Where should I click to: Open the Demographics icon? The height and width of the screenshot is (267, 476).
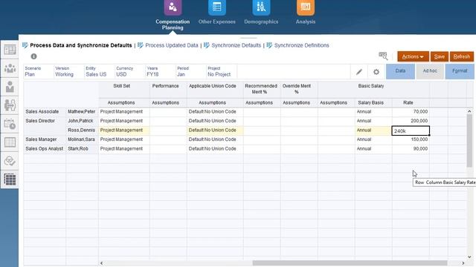[x=261, y=7]
